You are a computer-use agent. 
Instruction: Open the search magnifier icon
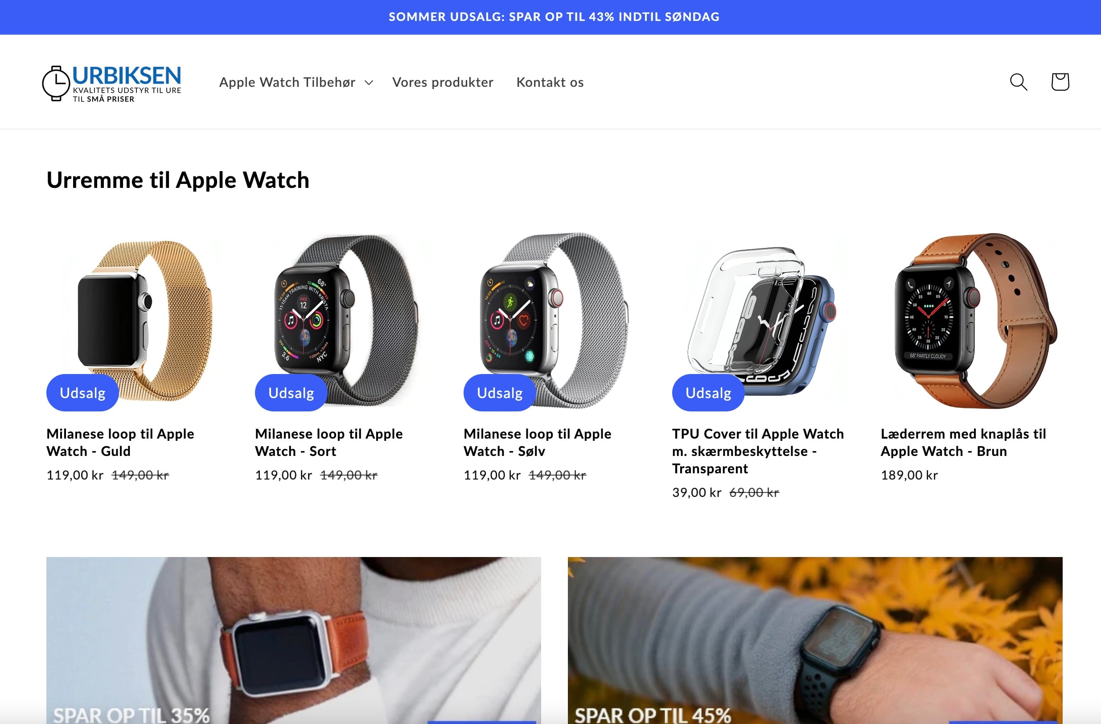click(x=1018, y=82)
